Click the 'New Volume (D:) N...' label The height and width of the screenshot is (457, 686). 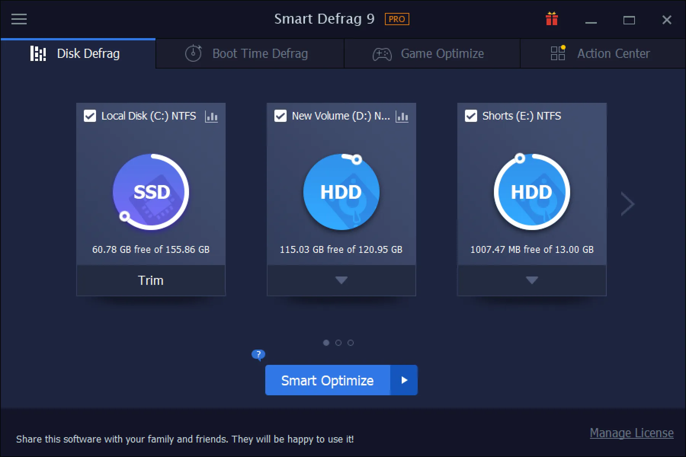pos(341,116)
